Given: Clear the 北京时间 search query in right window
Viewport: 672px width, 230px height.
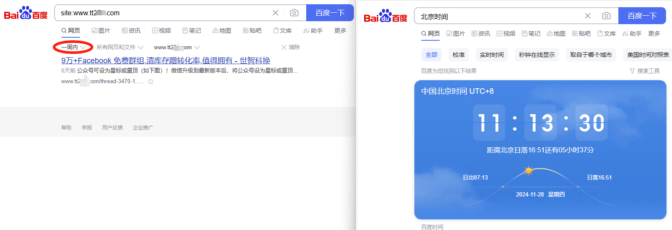Looking at the screenshot, I should click(x=588, y=16).
